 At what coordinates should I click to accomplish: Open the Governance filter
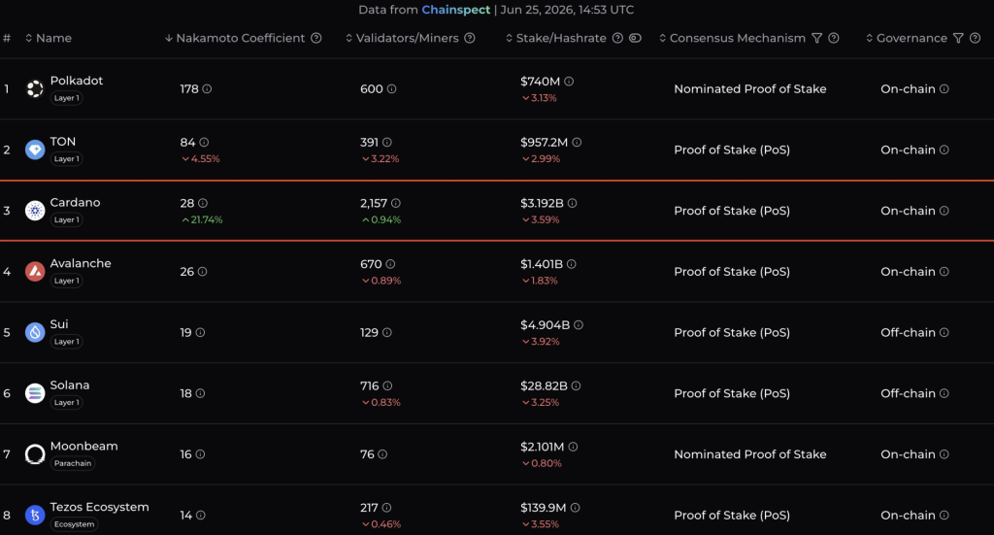[958, 38]
